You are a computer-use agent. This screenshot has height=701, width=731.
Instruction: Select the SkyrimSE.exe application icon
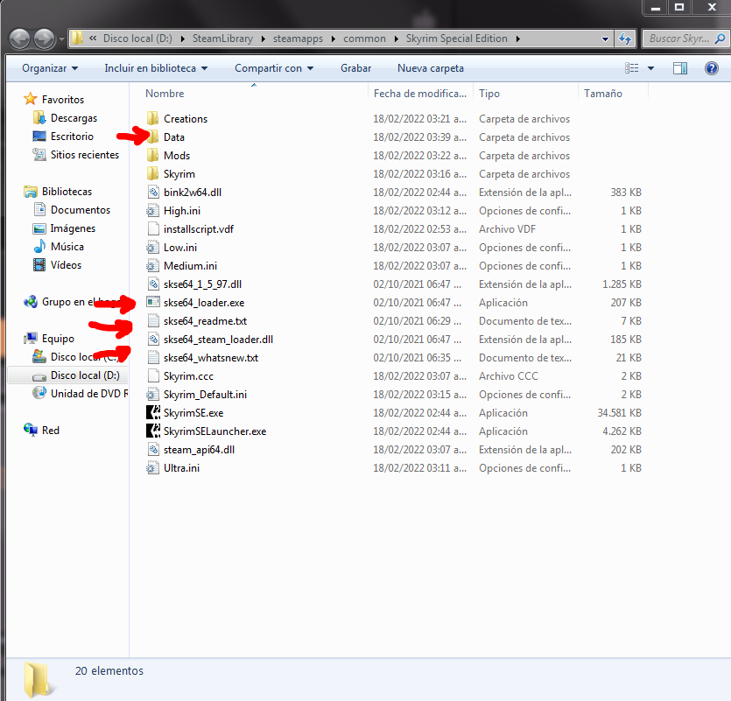(x=152, y=412)
